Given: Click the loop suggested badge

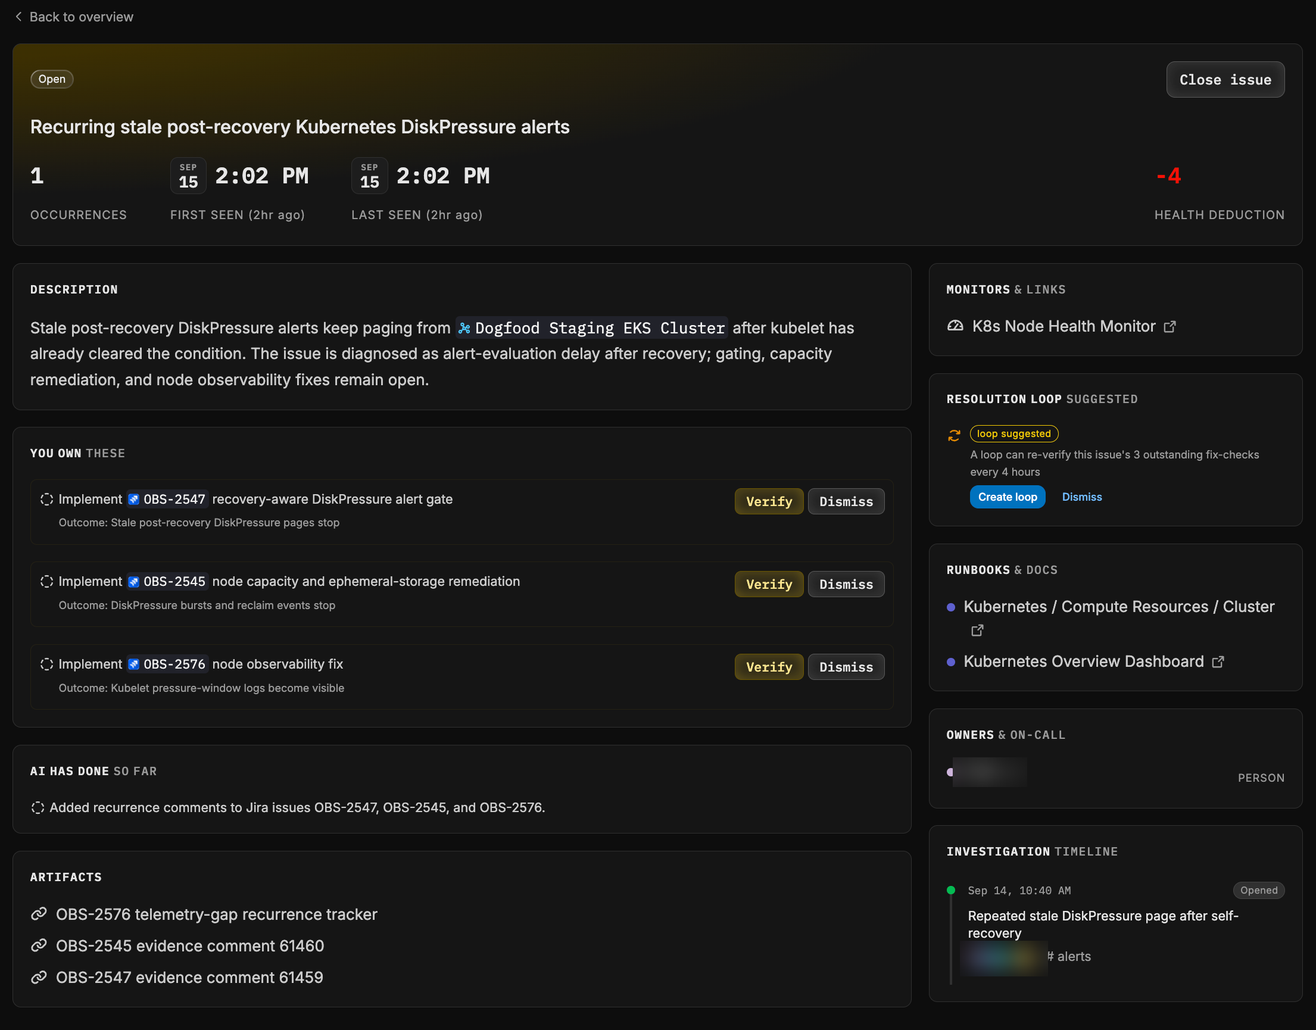Looking at the screenshot, I should coord(1014,433).
